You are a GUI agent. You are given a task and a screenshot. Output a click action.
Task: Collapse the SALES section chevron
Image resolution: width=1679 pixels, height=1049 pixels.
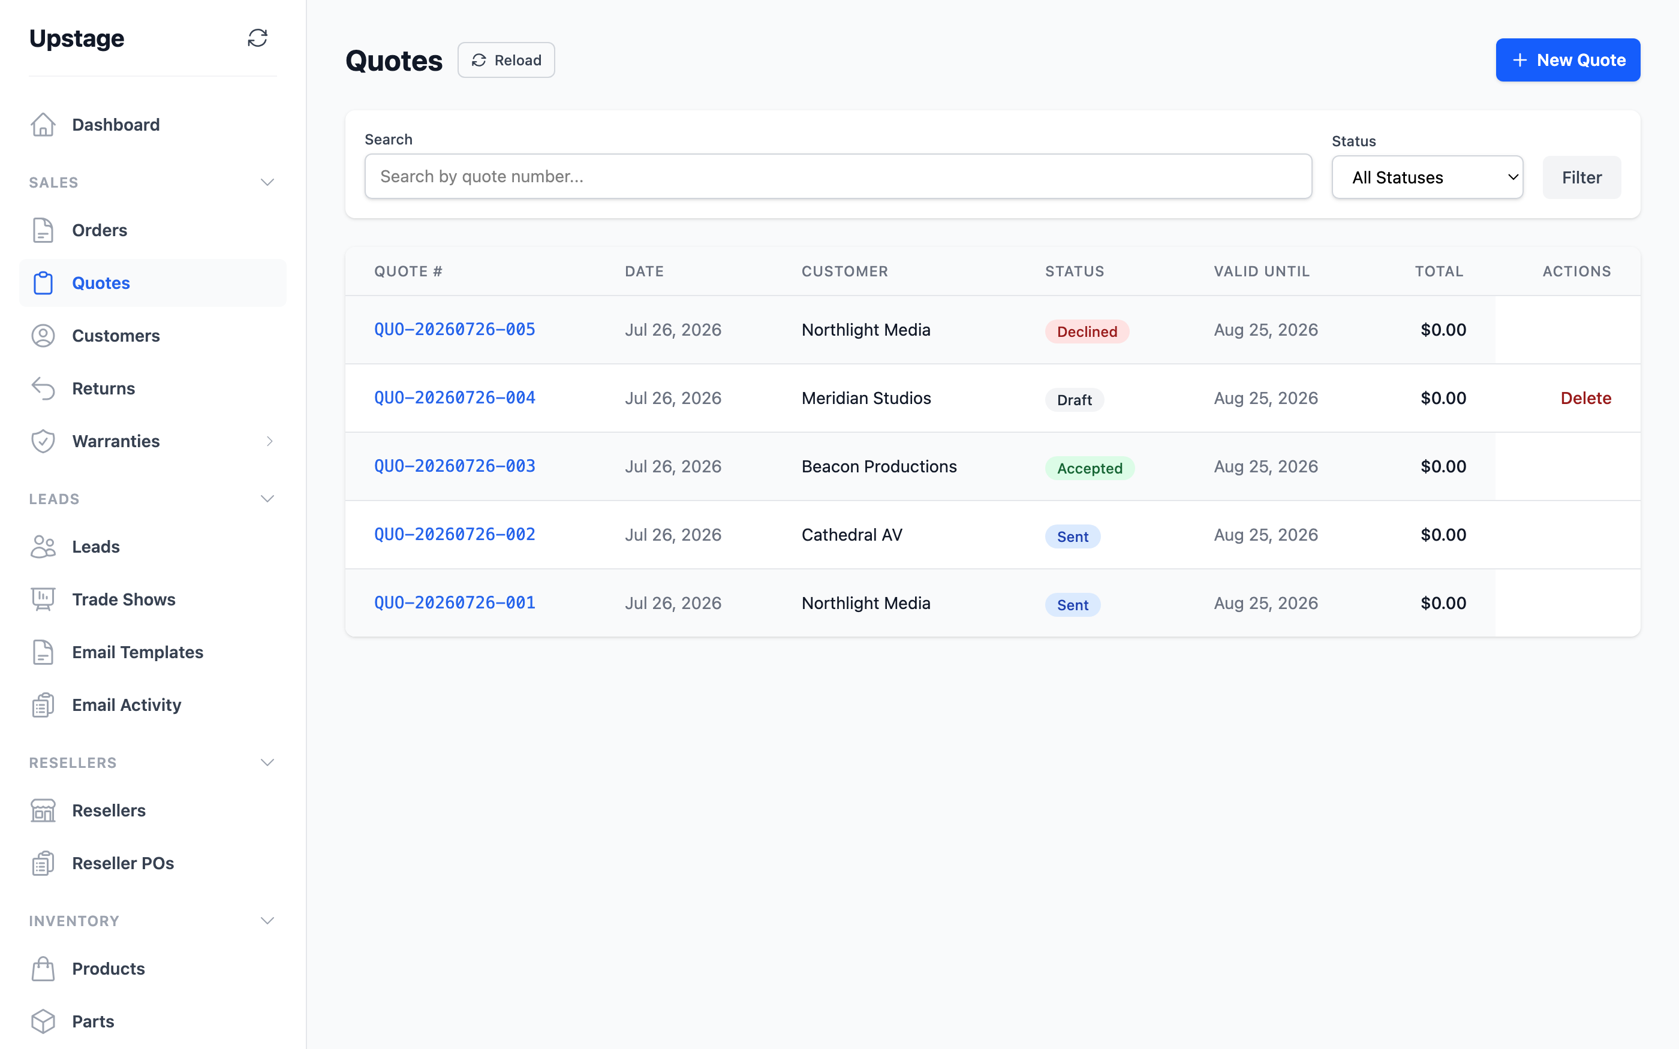pyautogui.click(x=267, y=182)
